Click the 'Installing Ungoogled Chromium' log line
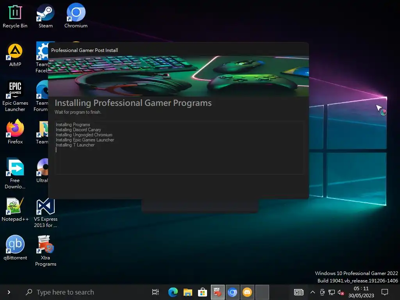 point(84,135)
